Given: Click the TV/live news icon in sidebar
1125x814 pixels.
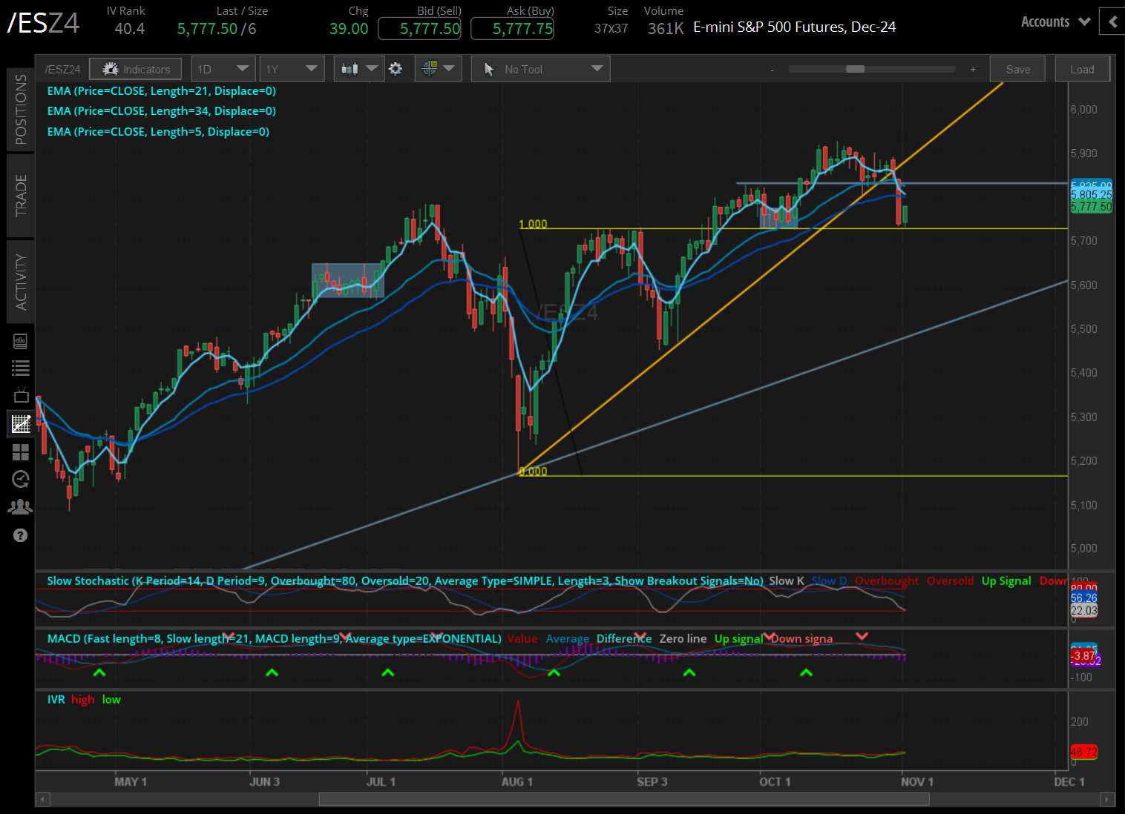Looking at the screenshot, I should (x=21, y=395).
